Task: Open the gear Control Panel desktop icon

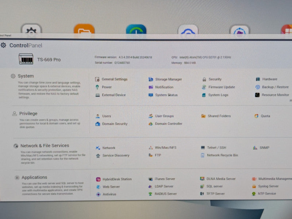Action: tap(31, 29)
